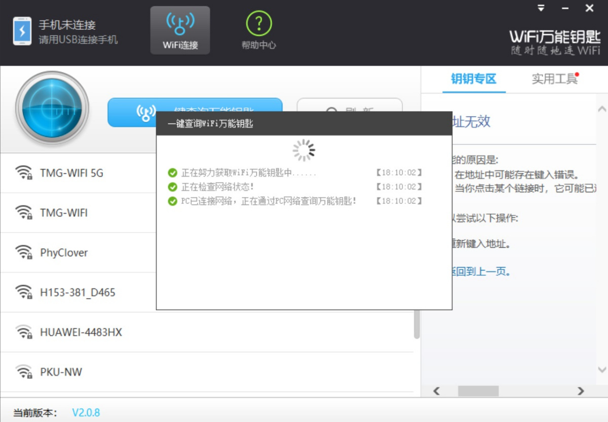This screenshot has width=608, height=422.
Task: Click the lock icon on PKU-NW network
Action: pos(29,375)
